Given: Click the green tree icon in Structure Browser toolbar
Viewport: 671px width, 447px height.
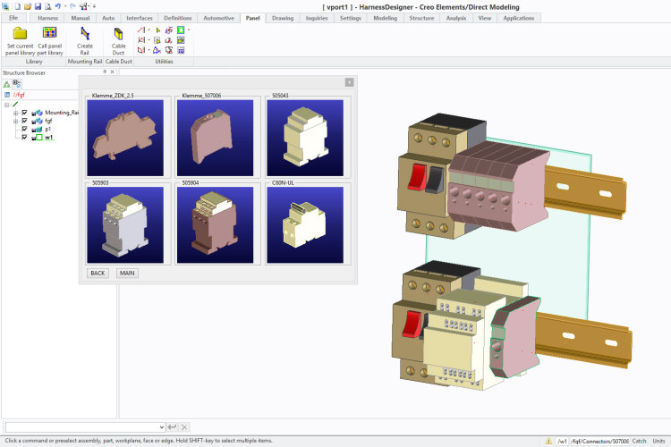Looking at the screenshot, I should point(7,84).
